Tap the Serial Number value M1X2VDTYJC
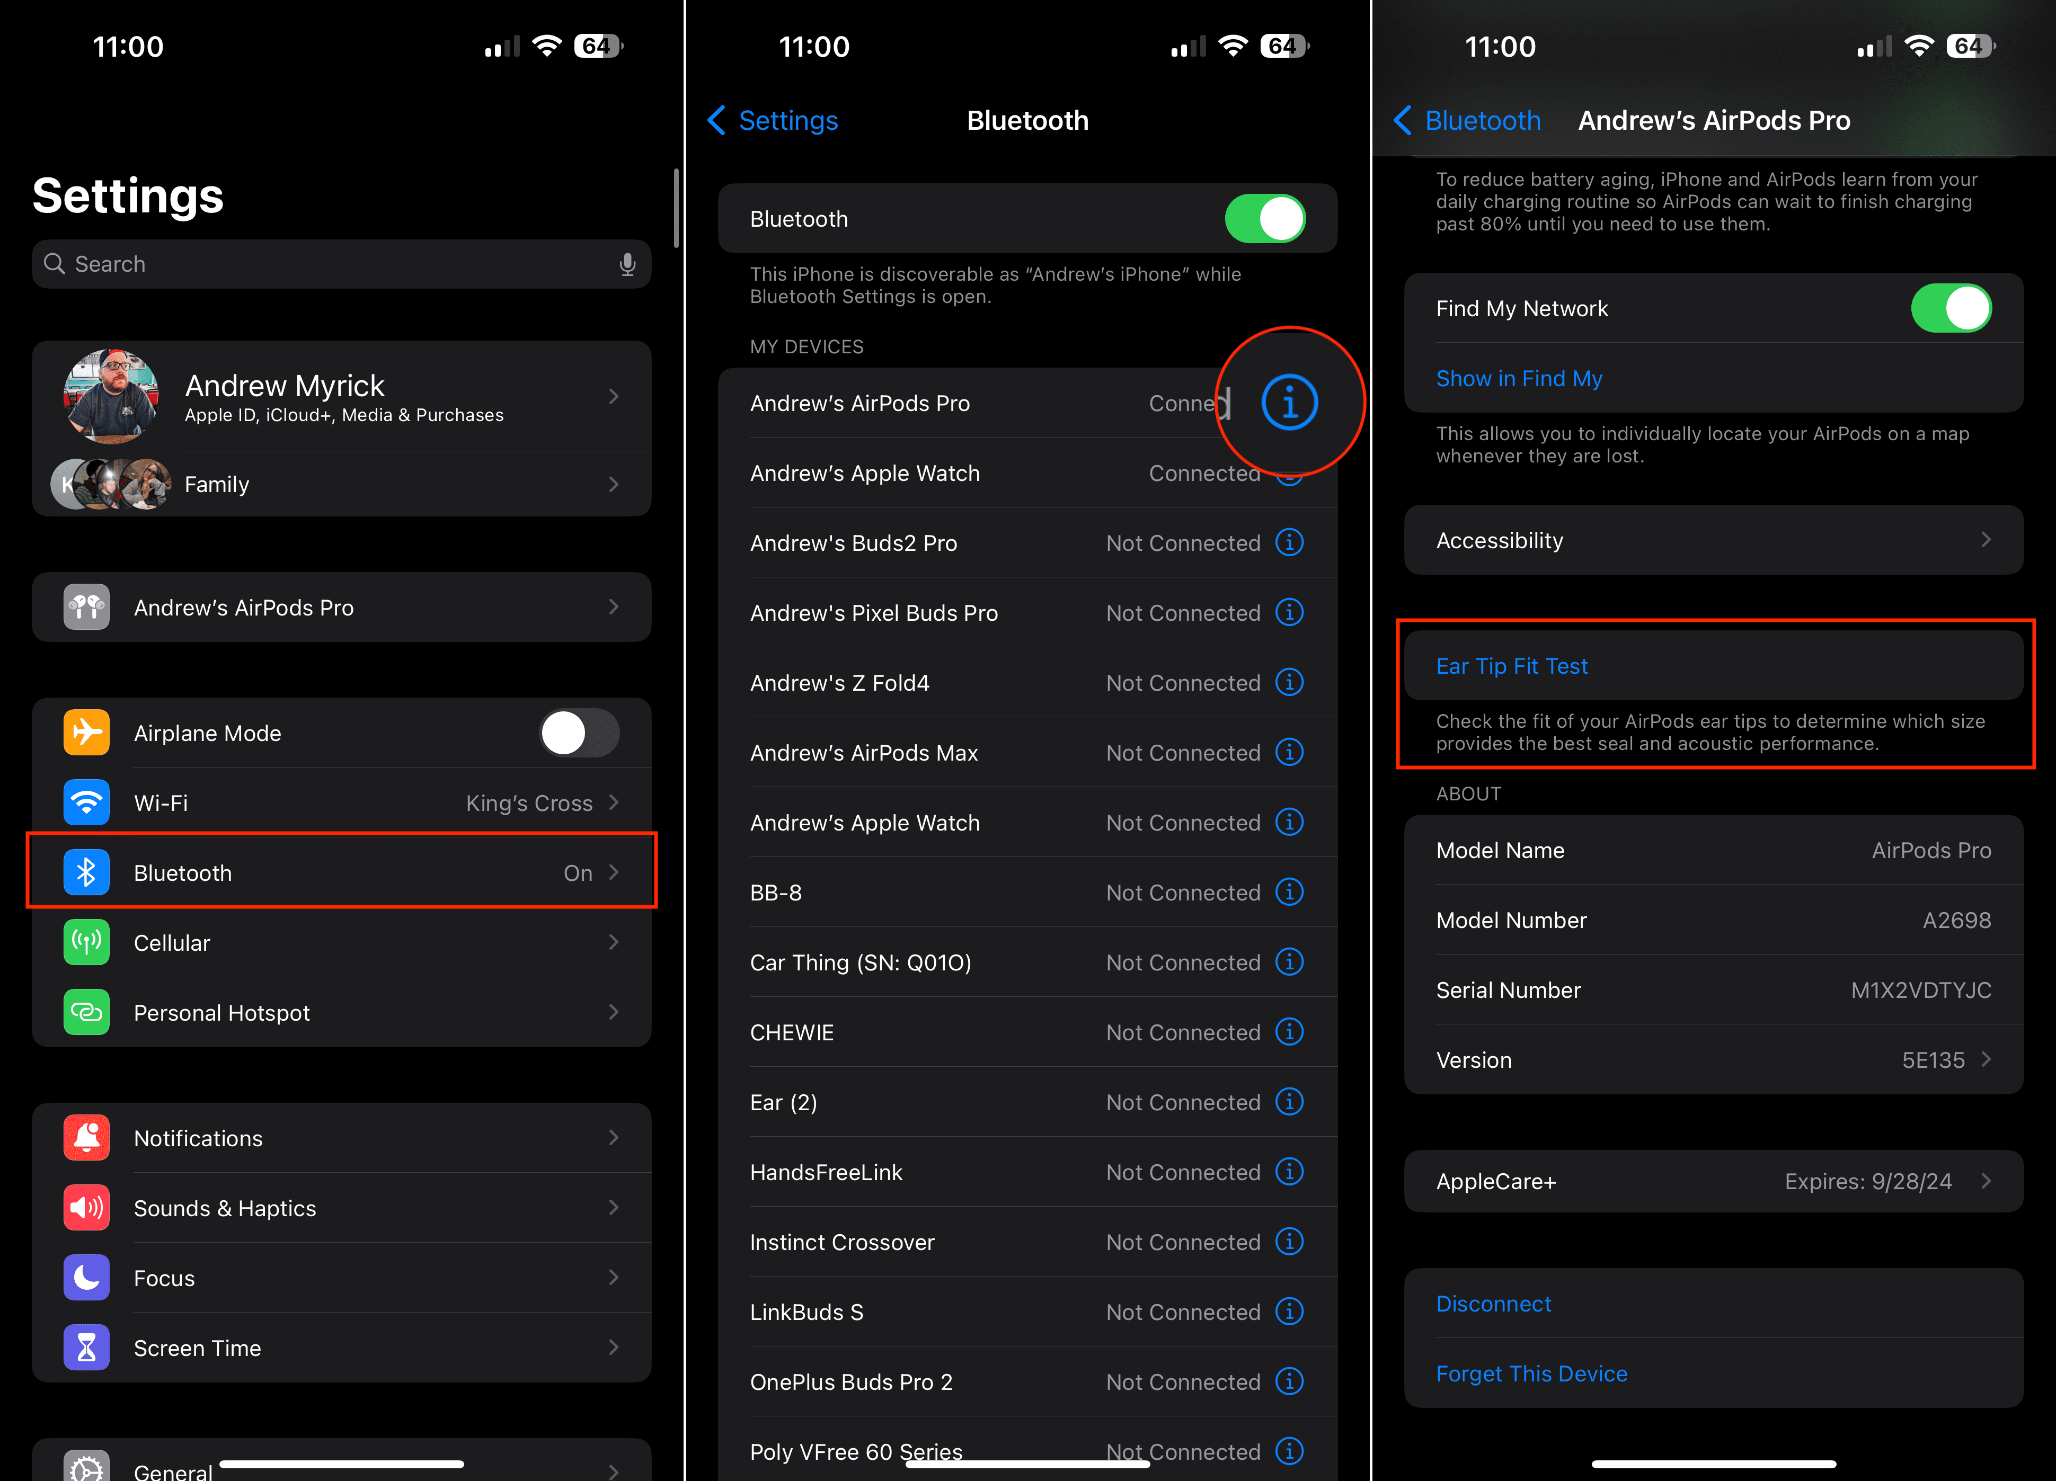Image resolution: width=2056 pixels, height=1481 pixels. [1921, 990]
